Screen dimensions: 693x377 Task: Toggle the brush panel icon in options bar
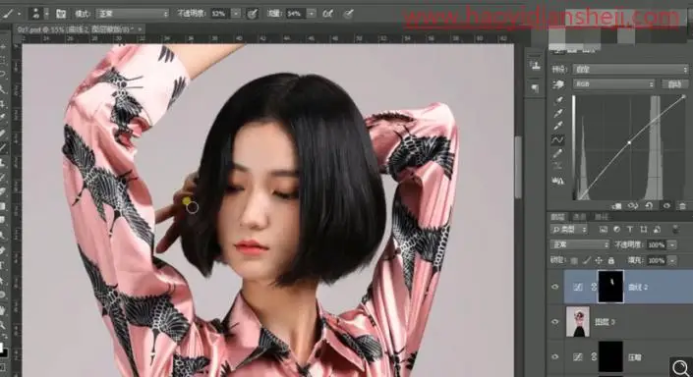[x=61, y=14]
